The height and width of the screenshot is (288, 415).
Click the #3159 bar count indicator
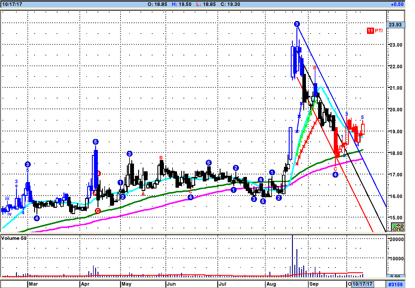pyautogui.click(x=395, y=284)
